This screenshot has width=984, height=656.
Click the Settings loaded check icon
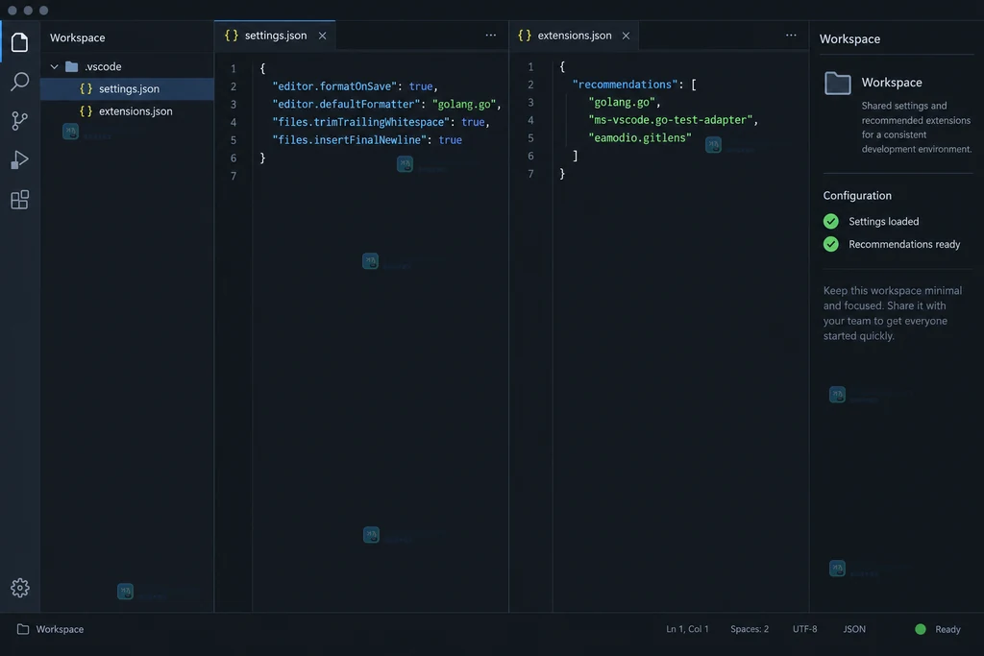pyautogui.click(x=831, y=221)
